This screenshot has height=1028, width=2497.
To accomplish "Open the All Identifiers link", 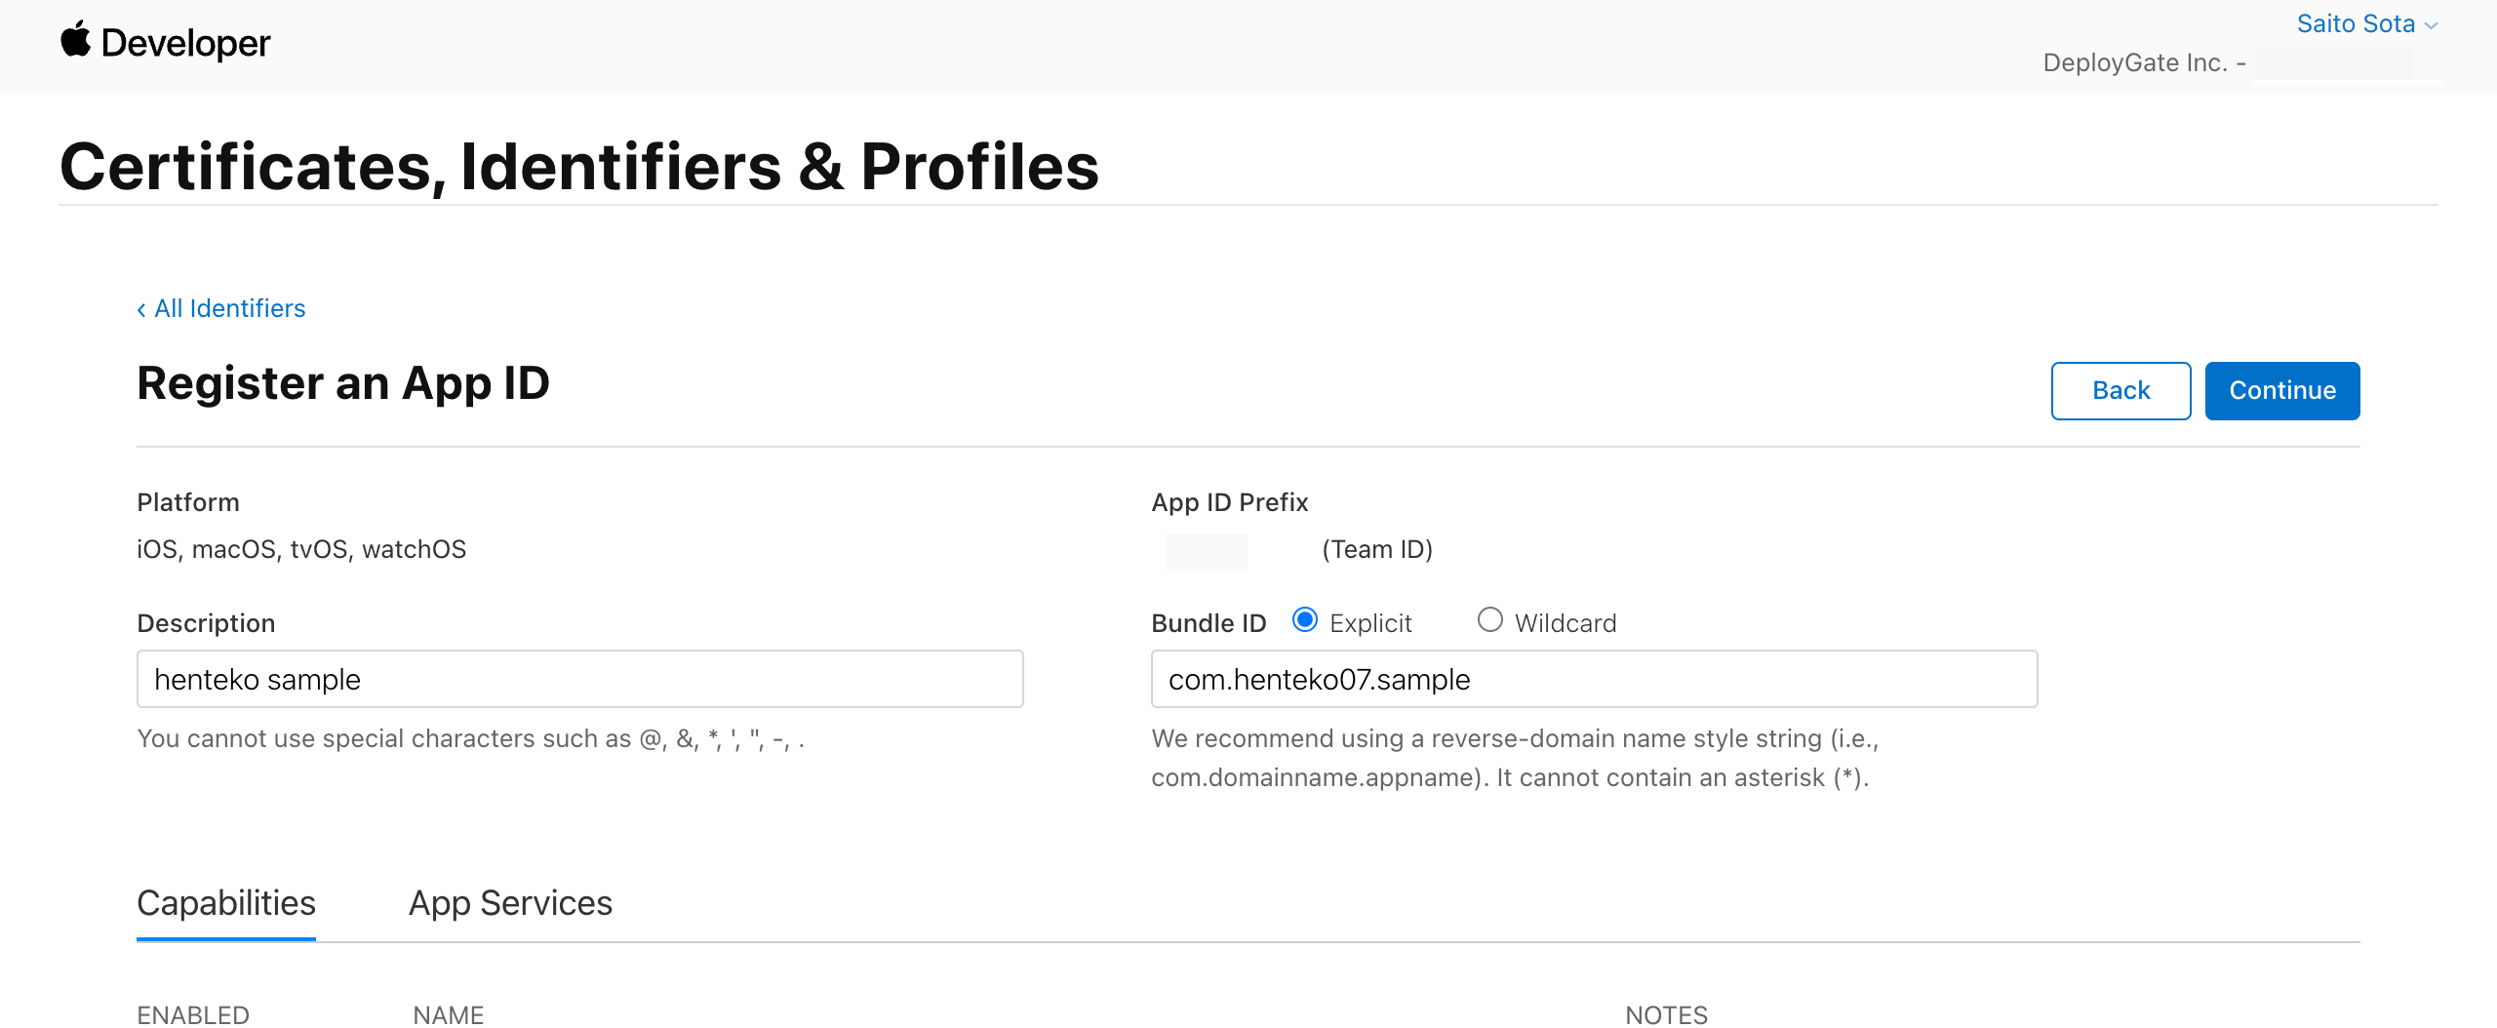I will (230, 308).
